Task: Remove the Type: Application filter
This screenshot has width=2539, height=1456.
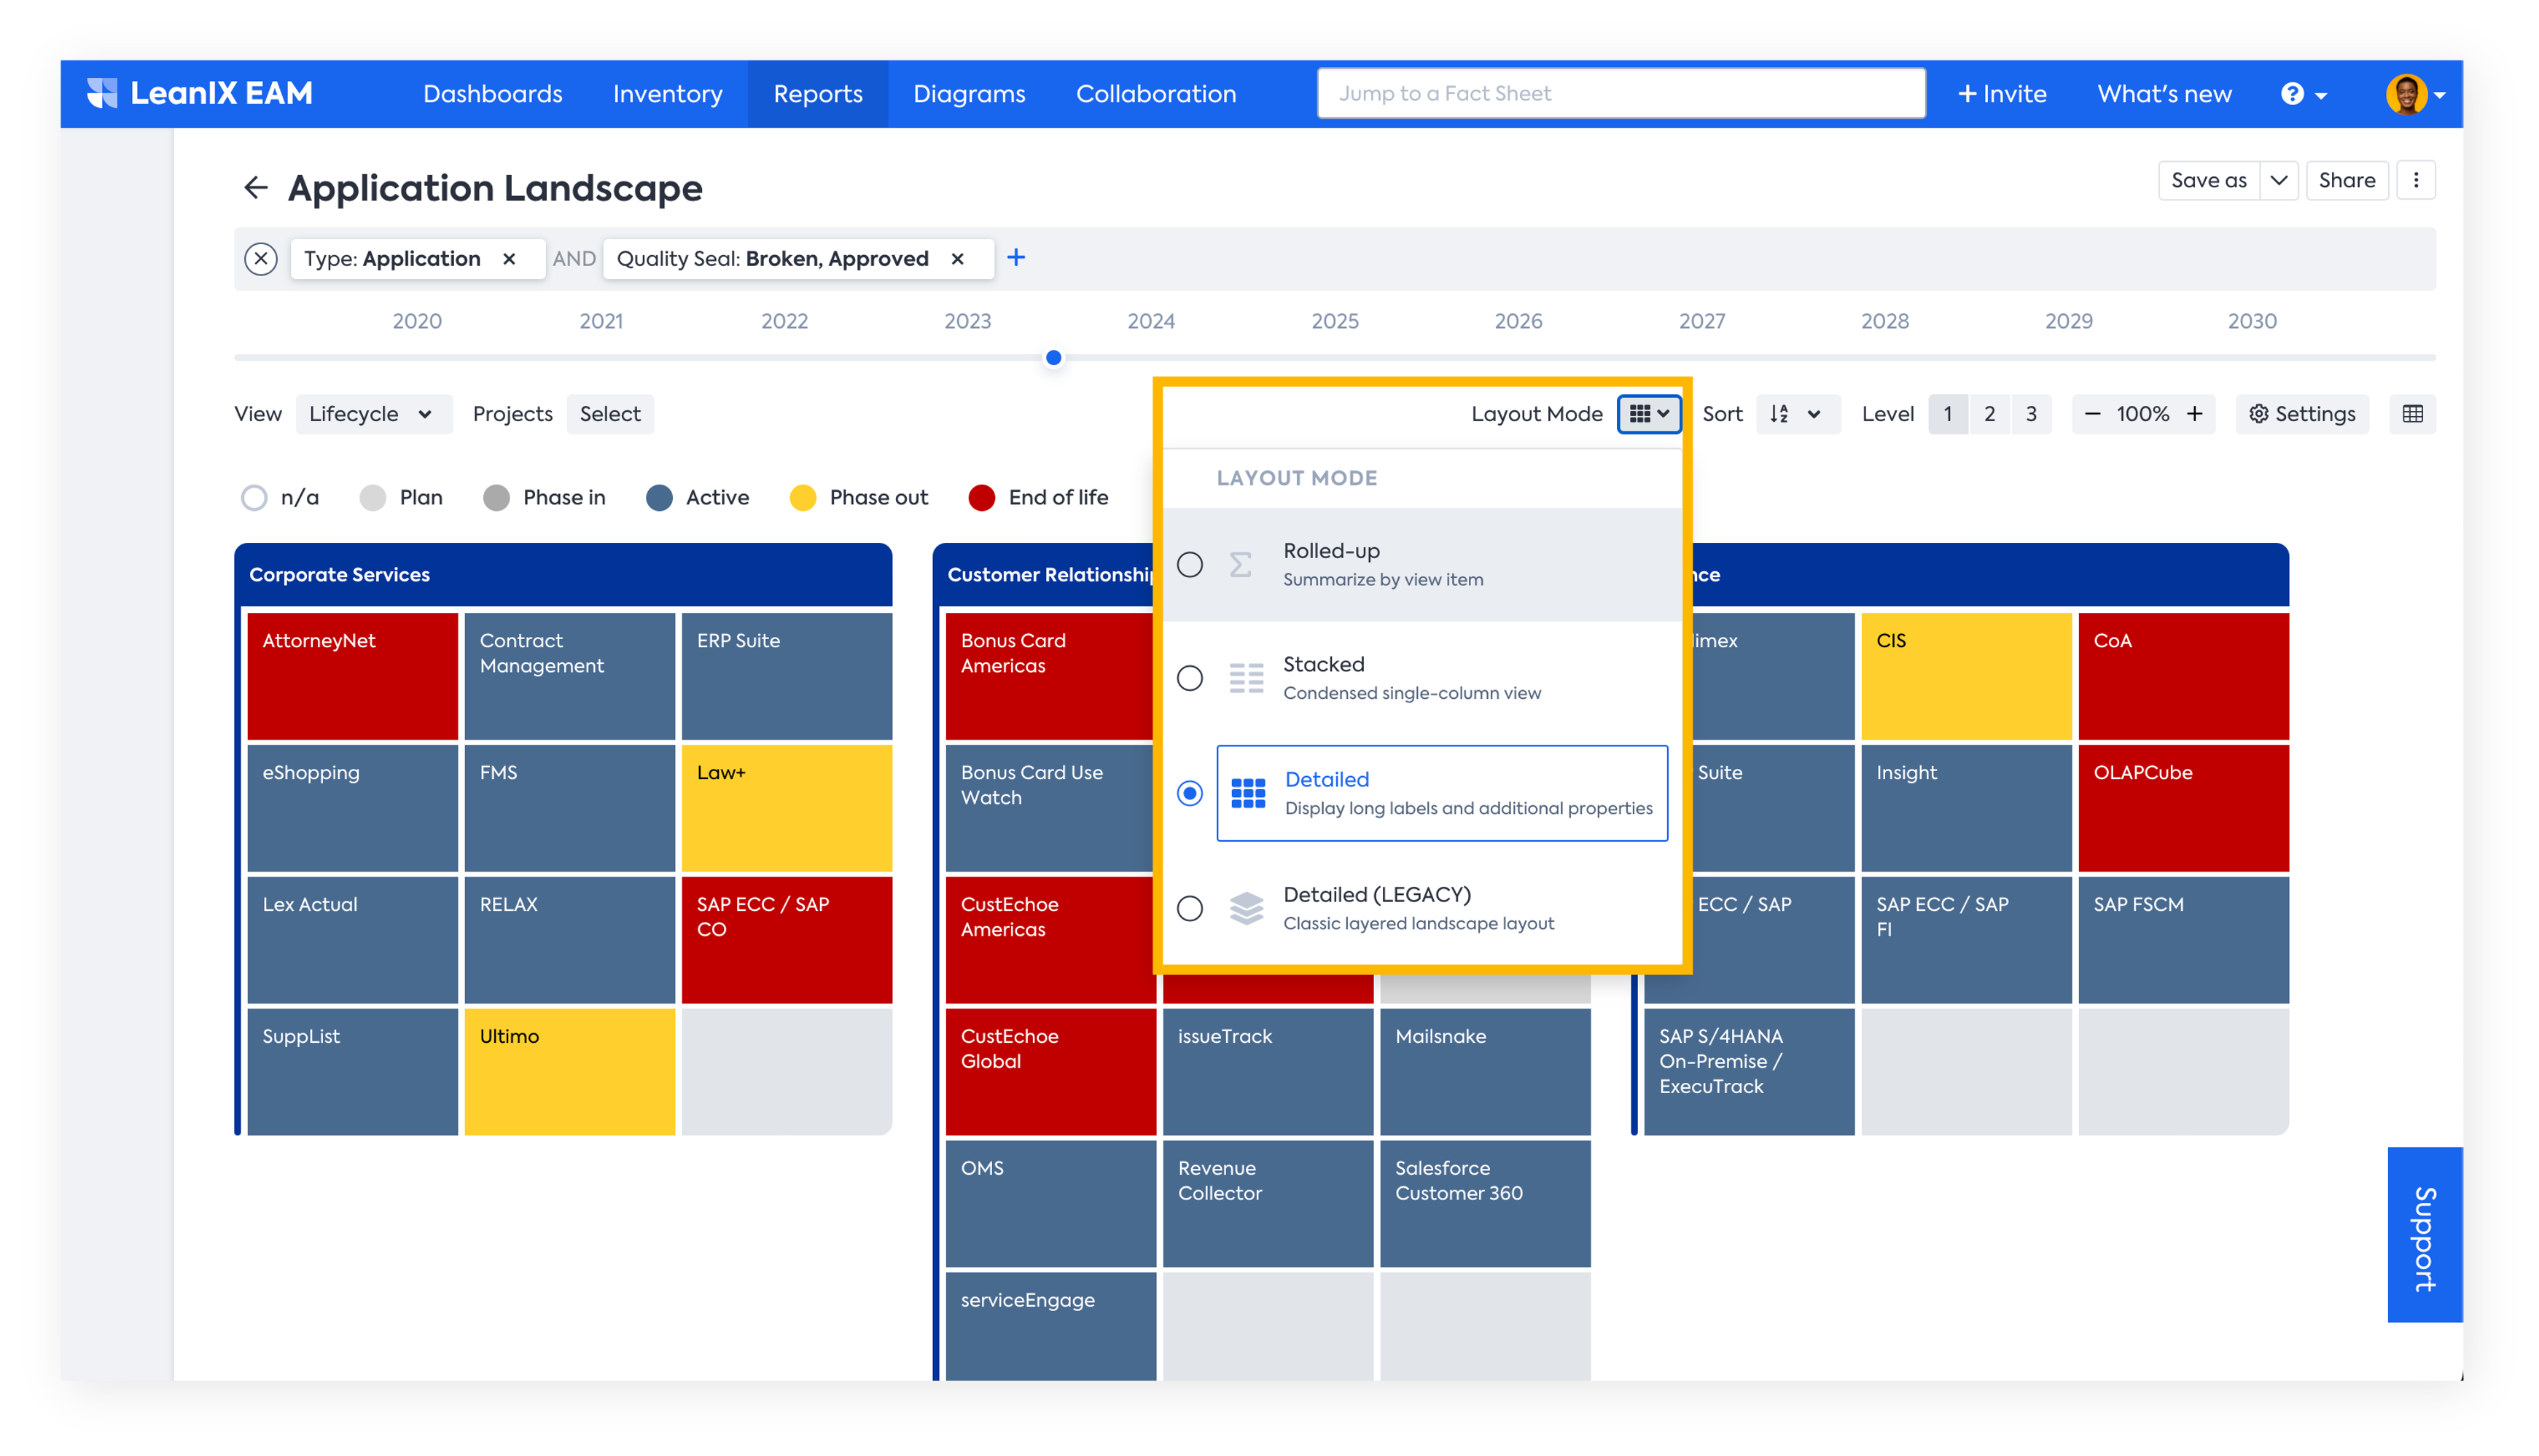Action: click(x=509, y=259)
